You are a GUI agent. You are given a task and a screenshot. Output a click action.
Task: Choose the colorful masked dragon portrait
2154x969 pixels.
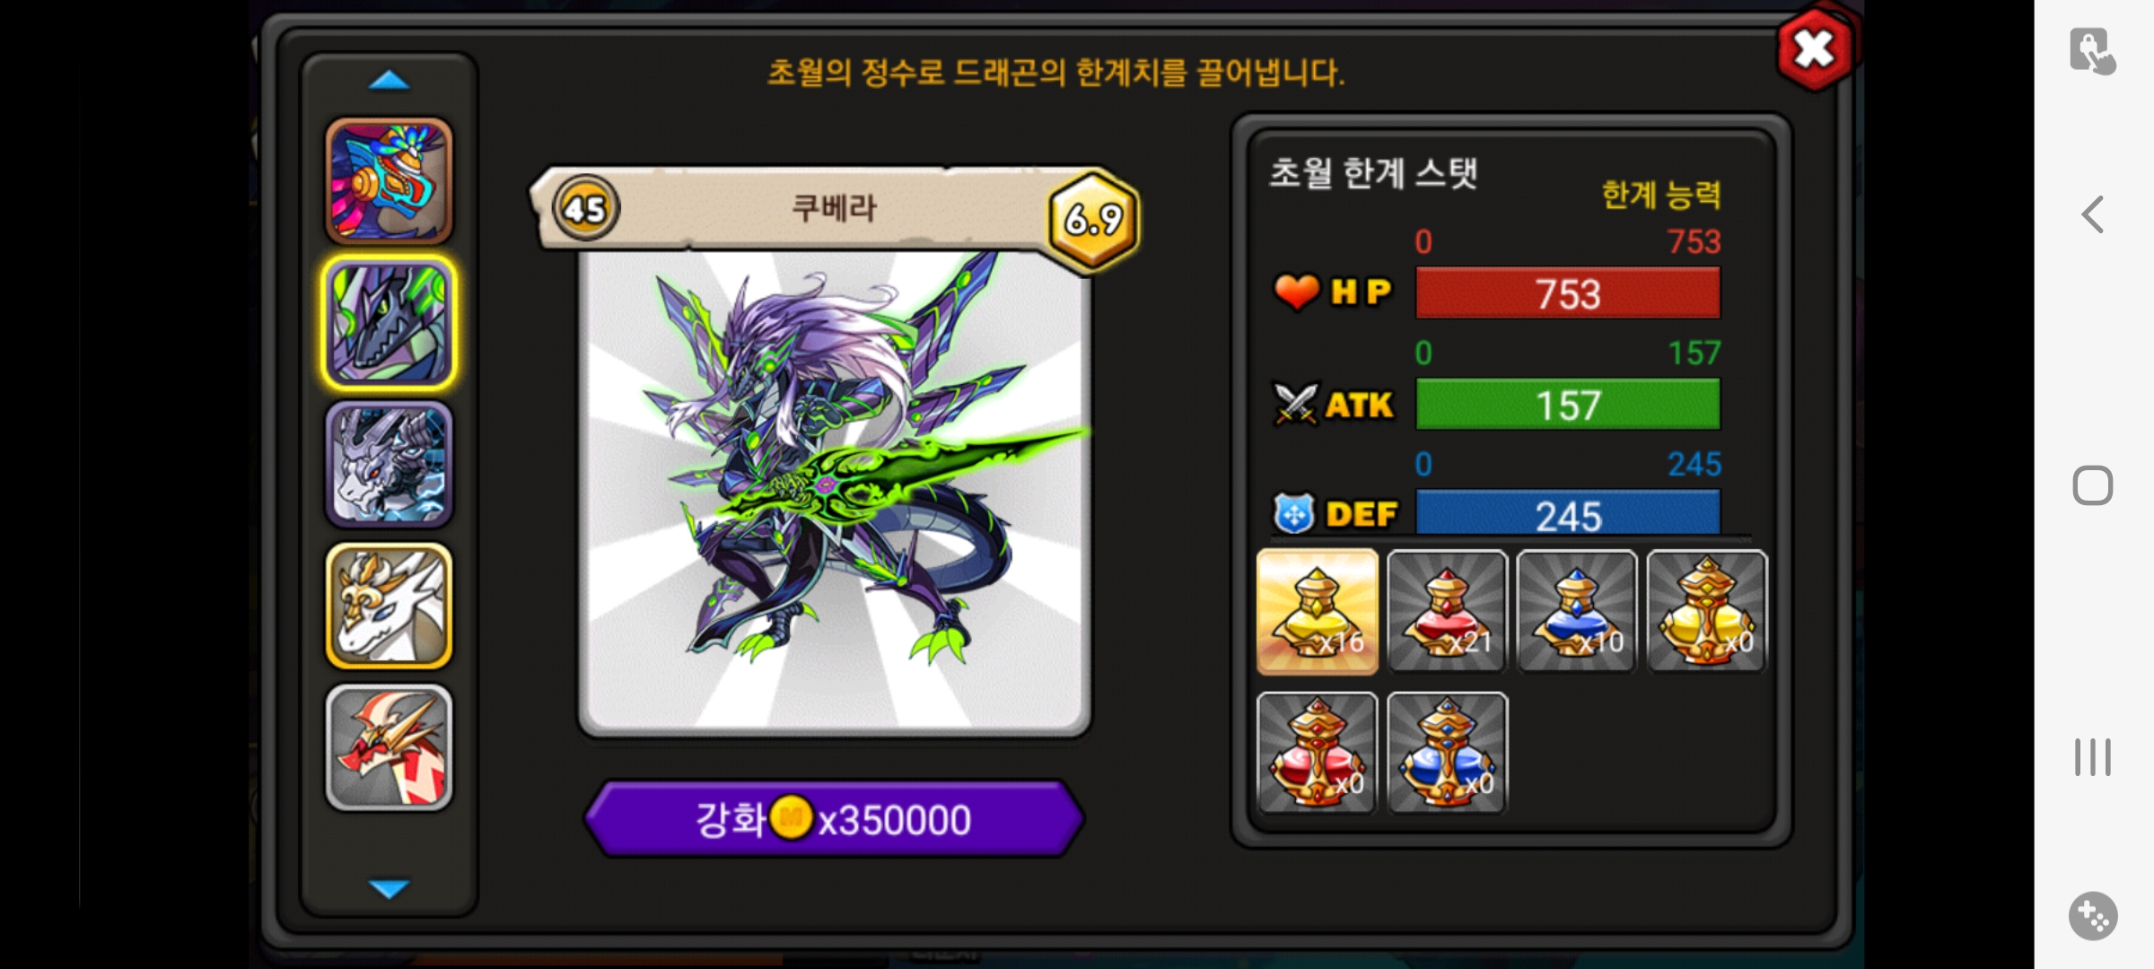point(389,181)
